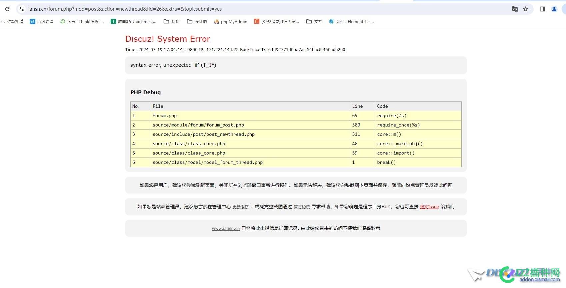Click the BackTraceID time info line
This screenshot has height=288, width=566.
pos(235,50)
